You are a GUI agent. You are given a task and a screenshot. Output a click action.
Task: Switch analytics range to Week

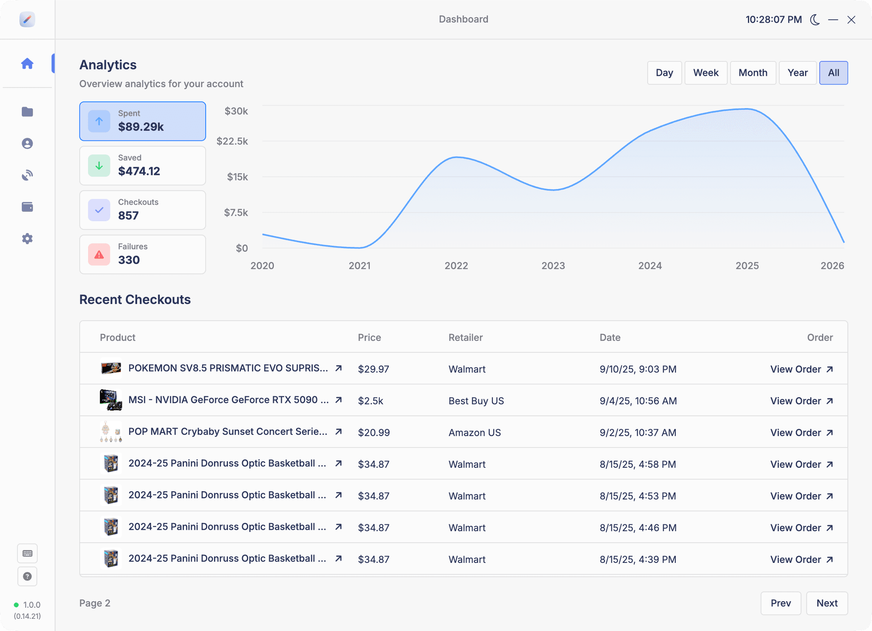(x=705, y=73)
